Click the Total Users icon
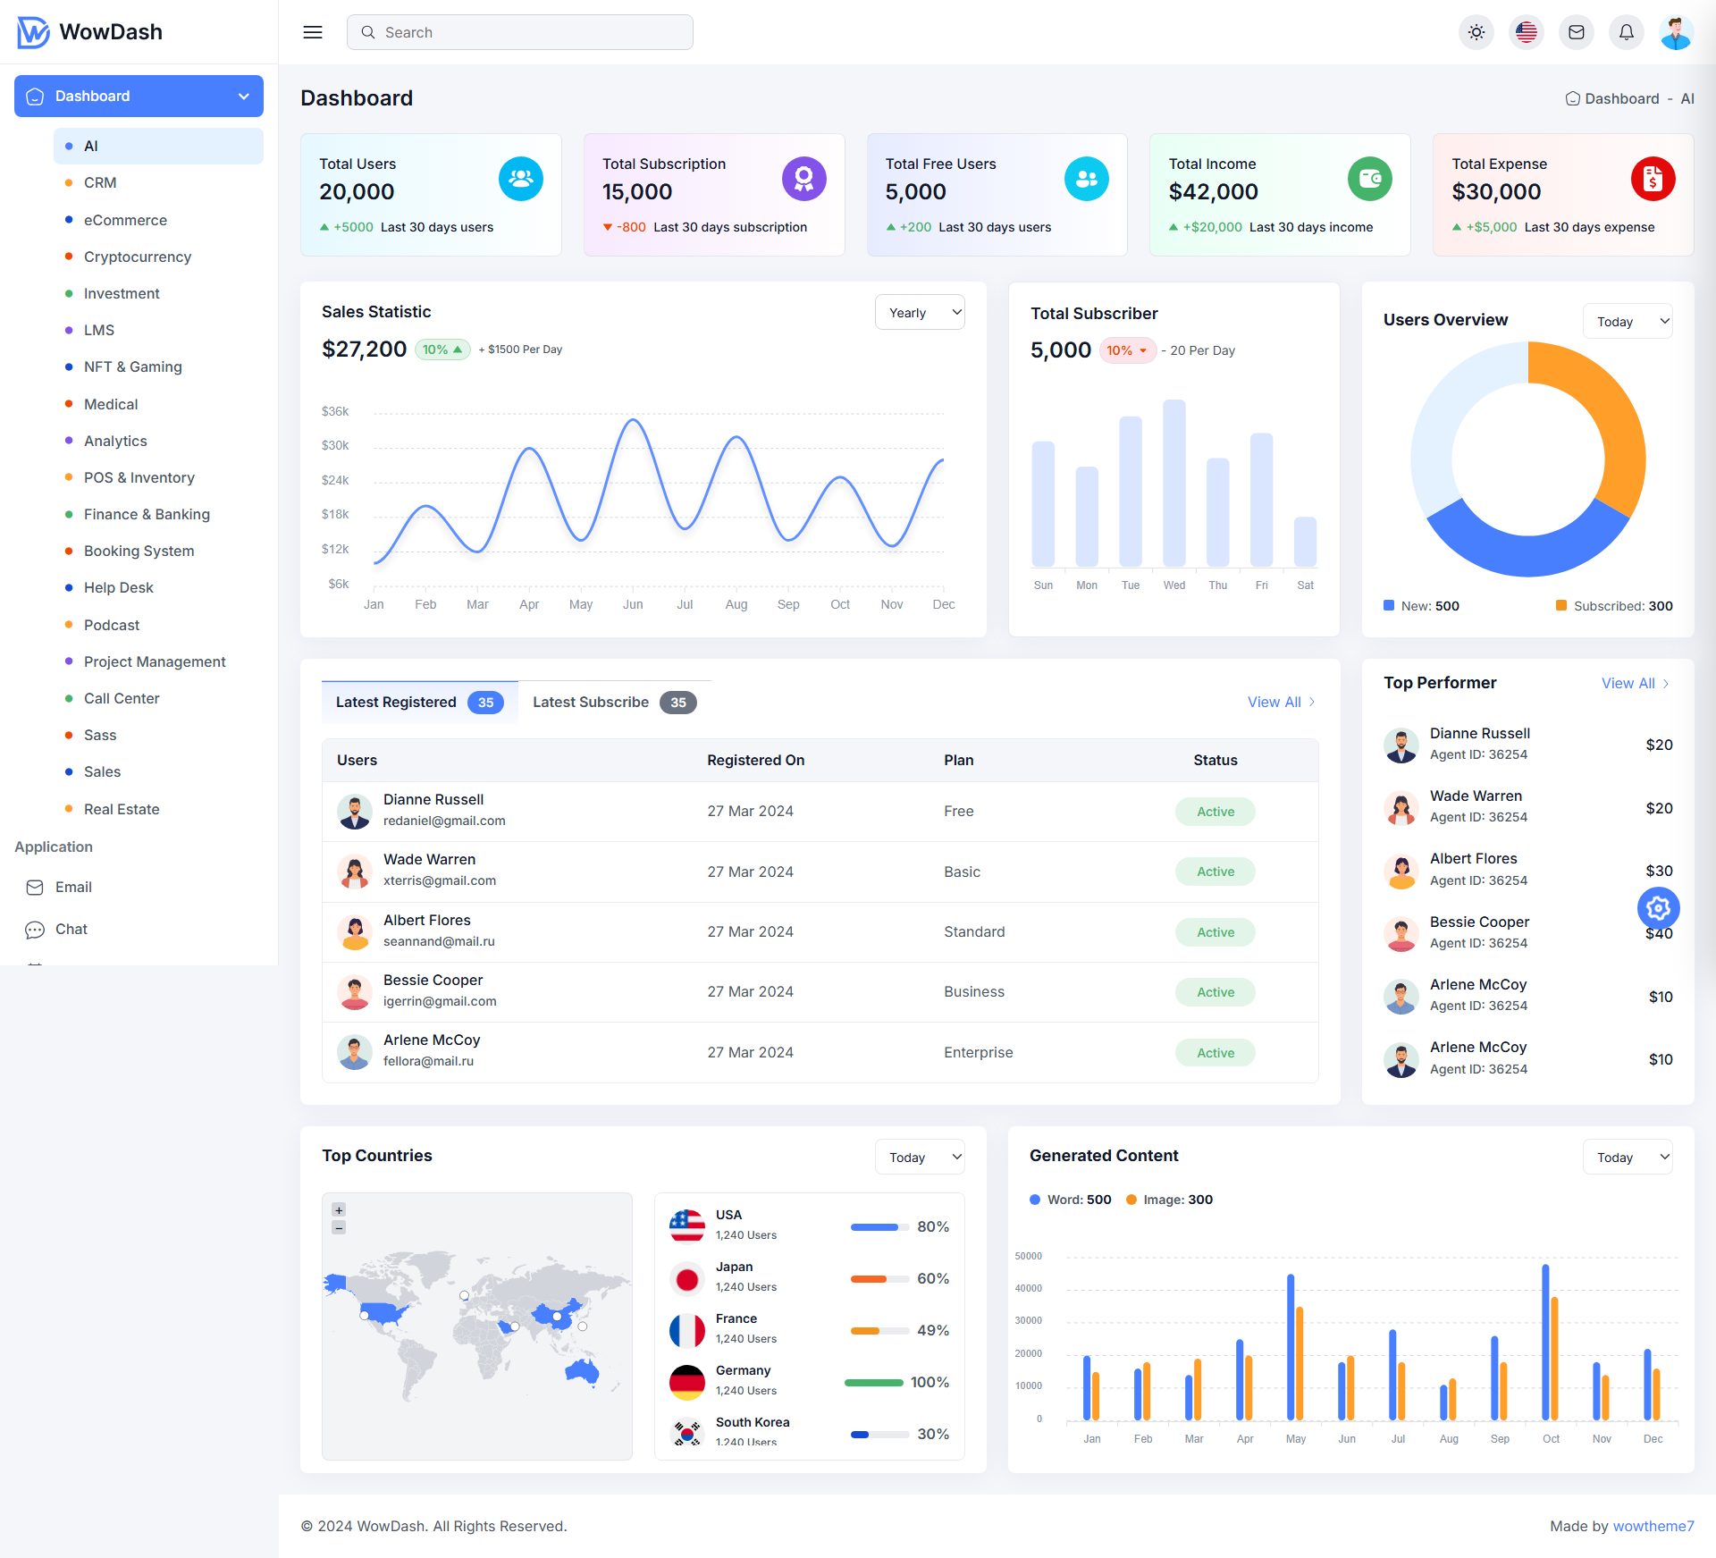Viewport: 1716px width, 1558px height. pos(521,179)
